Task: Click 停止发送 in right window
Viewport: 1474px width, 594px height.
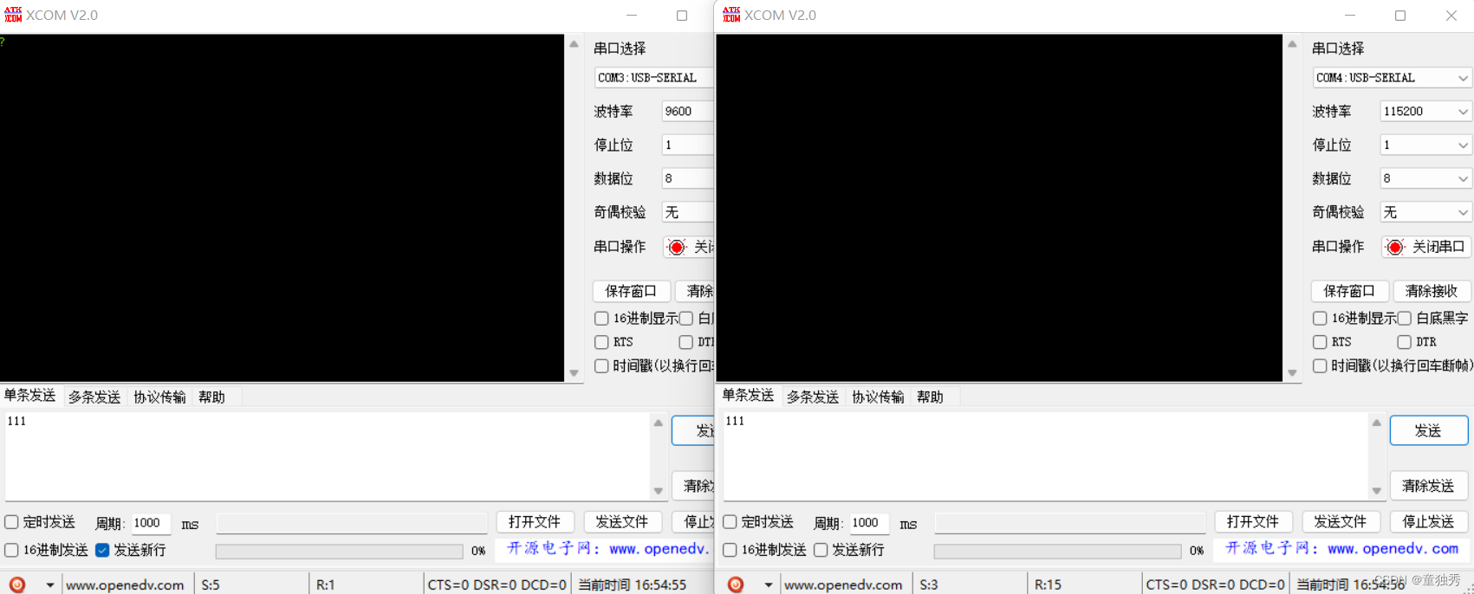Action: point(1429,522)
